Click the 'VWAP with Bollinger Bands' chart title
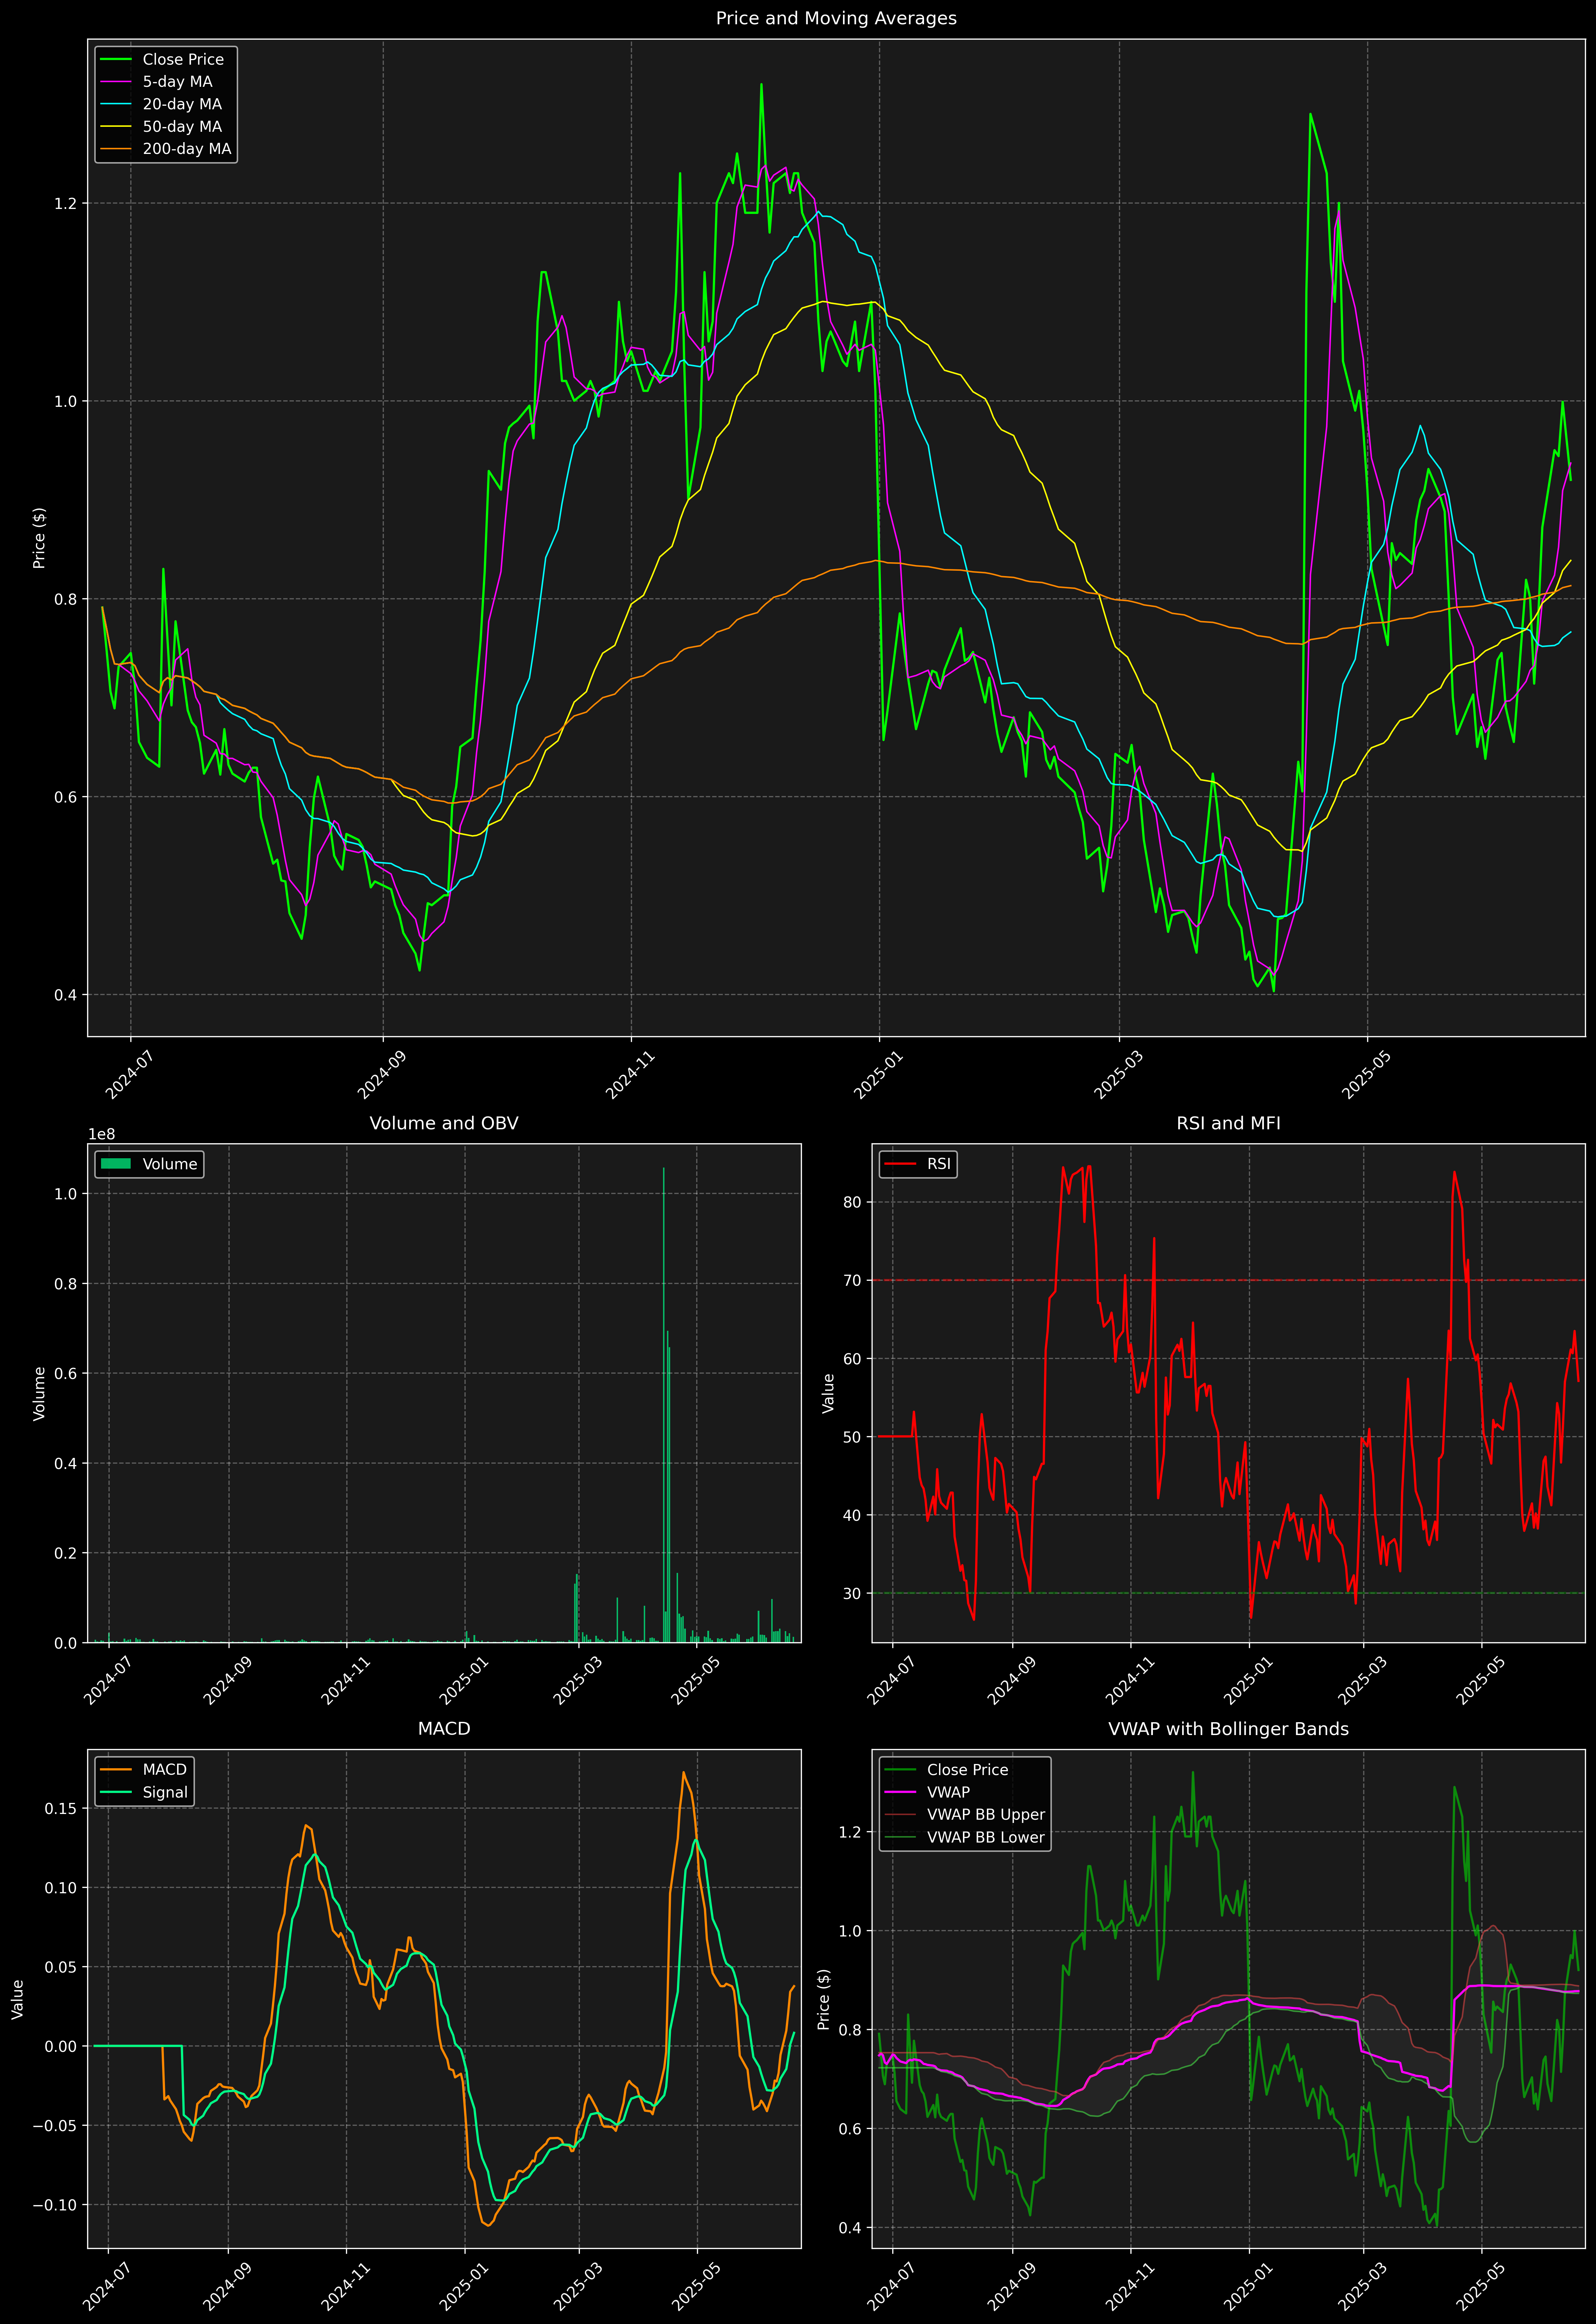The height and width of the screenshot is (2324, 1596). click(1228, 1729)
